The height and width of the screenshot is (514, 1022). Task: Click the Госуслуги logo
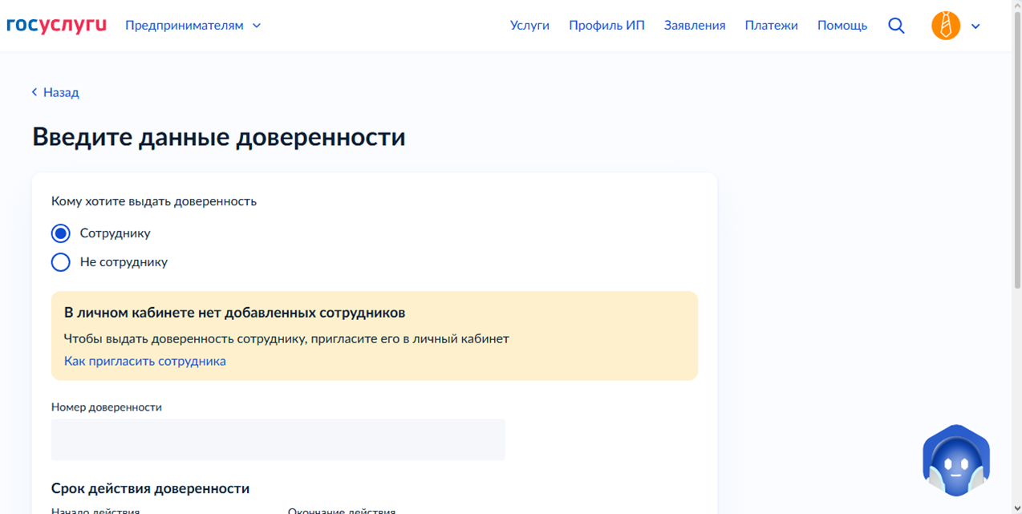click(56, 26)
